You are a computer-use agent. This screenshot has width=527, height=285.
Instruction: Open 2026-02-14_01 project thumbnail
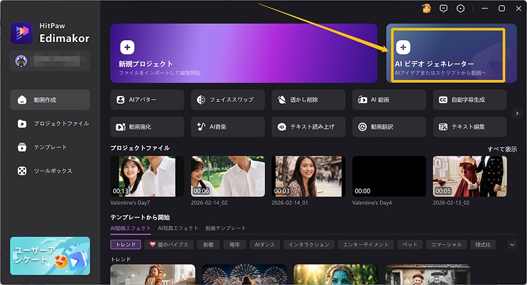308,177
